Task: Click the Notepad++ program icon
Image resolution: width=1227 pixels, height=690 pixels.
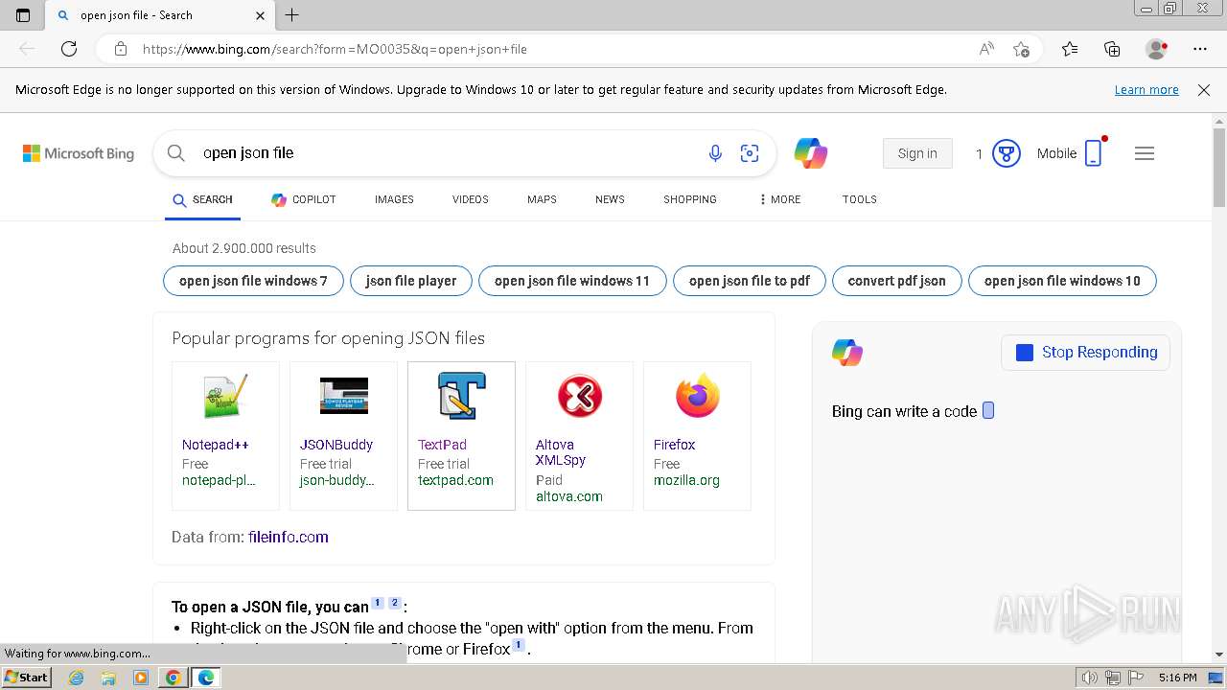Action: coord(225,396)
